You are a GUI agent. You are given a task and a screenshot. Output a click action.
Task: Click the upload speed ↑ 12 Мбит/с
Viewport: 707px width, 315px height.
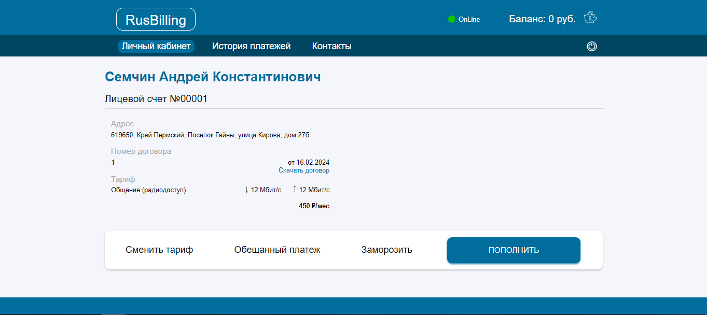click(x=311, y=190)
